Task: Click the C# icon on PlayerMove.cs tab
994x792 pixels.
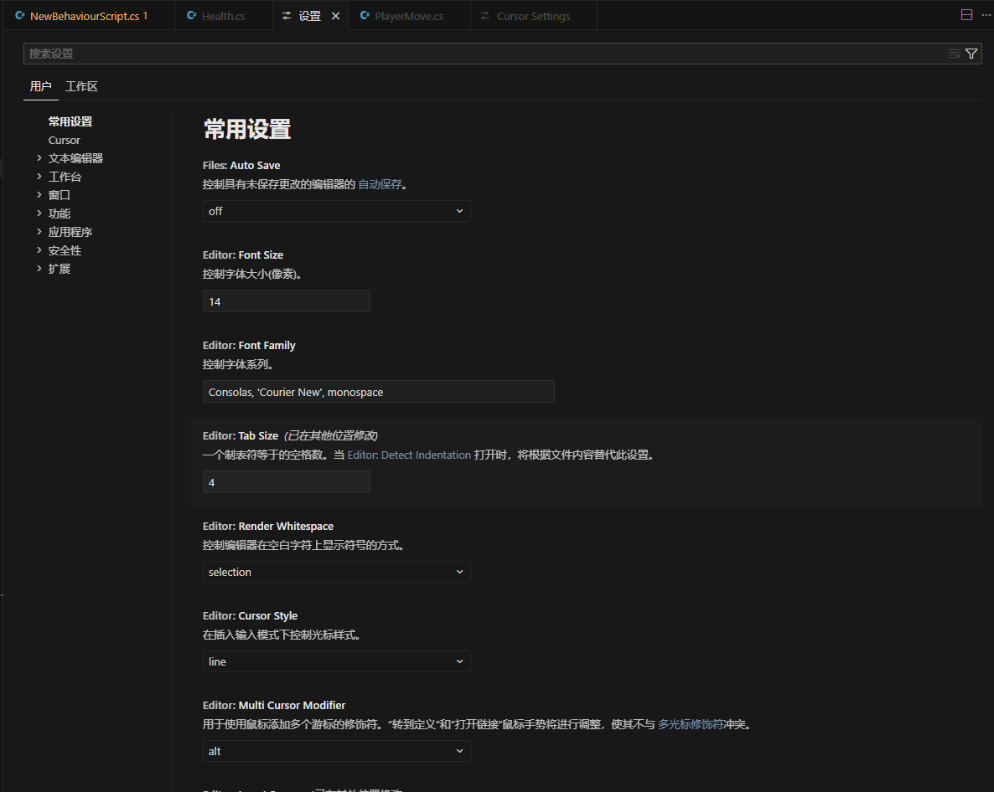Action: point(365,15)
